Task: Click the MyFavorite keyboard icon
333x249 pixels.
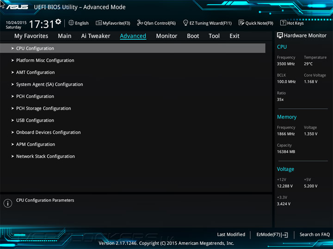Action: [x=99, y=23]
